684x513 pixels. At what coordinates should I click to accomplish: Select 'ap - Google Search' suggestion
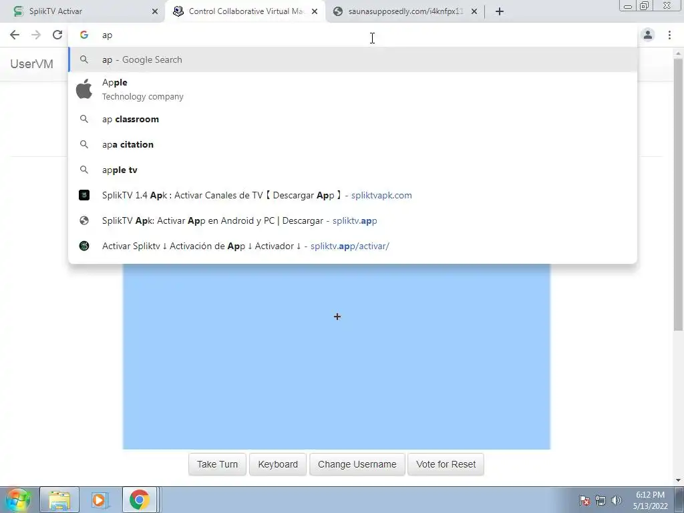[x=353, y=59]
